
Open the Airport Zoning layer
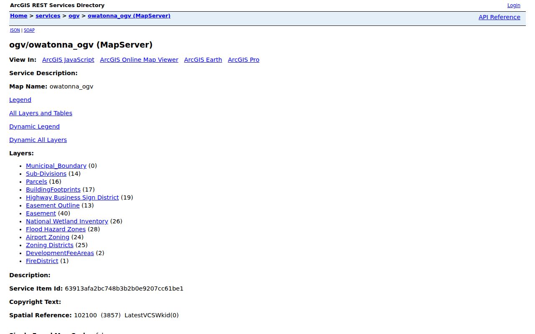click(48, 237)
